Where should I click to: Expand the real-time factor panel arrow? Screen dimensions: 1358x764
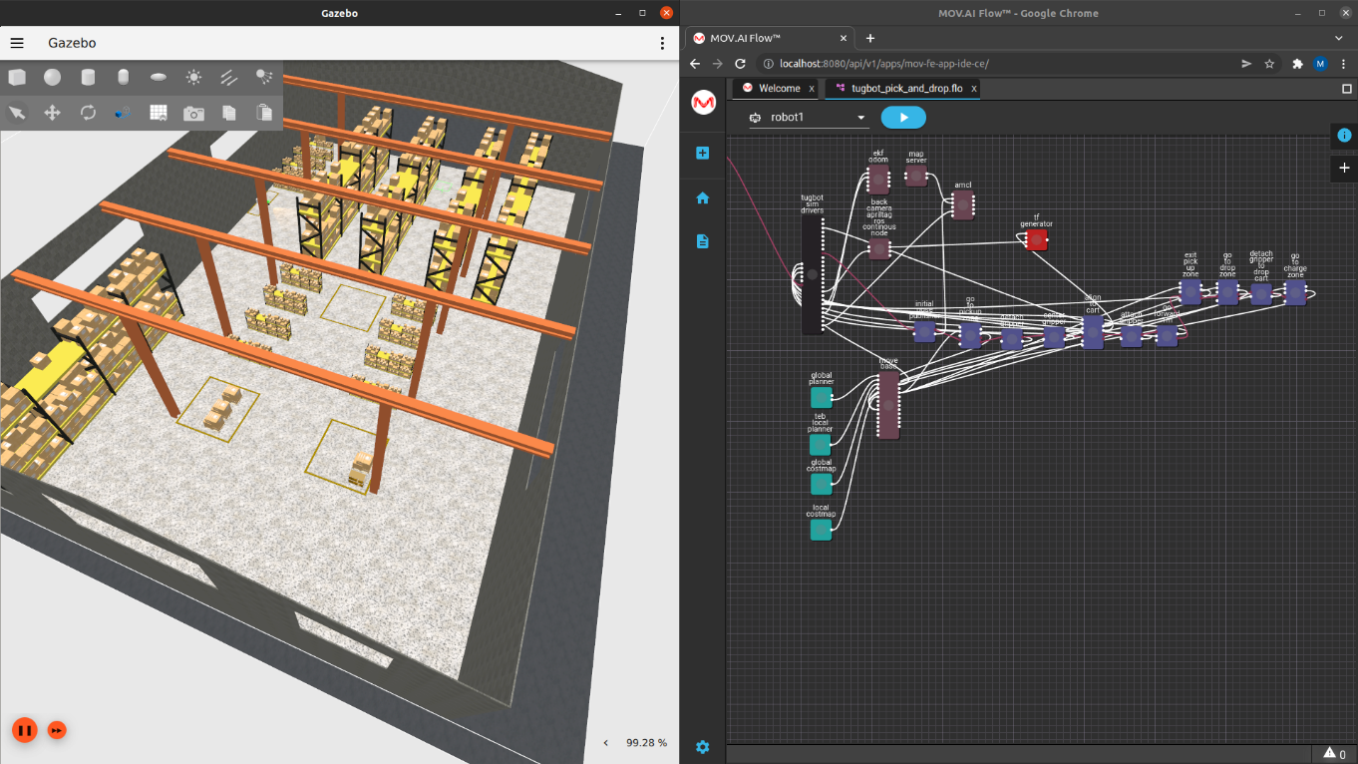(x=605, y=743)
